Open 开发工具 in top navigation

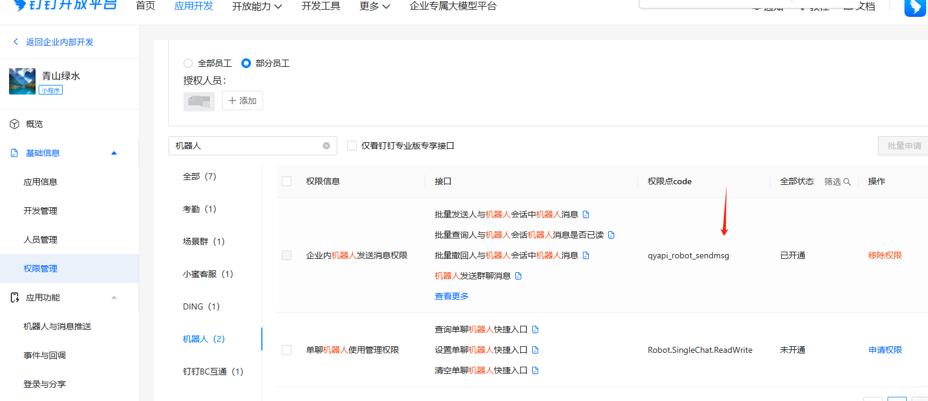pyautogui.click(x=321, y=6)
